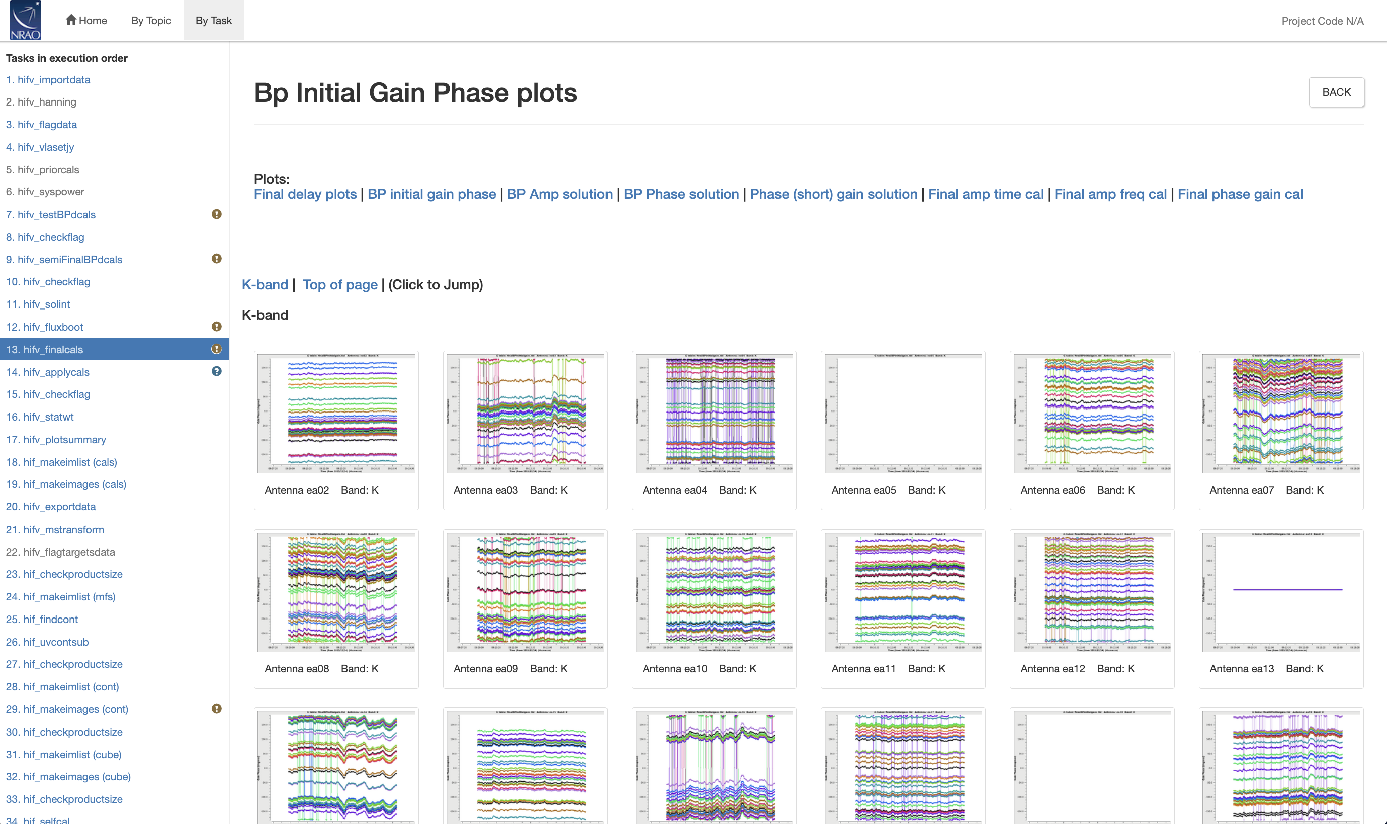The width and height of the screenshot is (1387, 824).
Task: Click Top of page link
Action: tap(340, 285)
